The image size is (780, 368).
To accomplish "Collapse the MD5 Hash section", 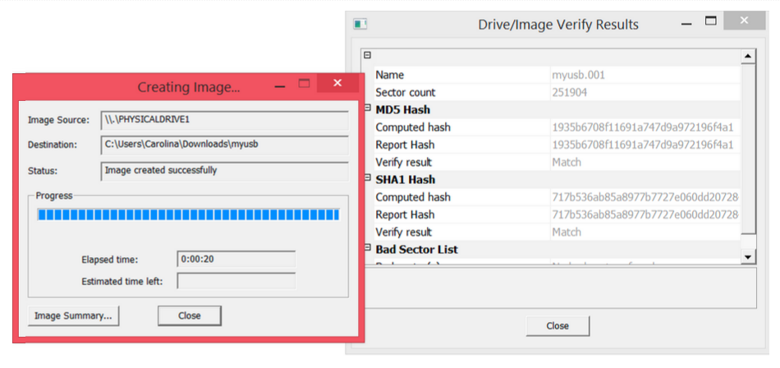I will coord(368,109).
